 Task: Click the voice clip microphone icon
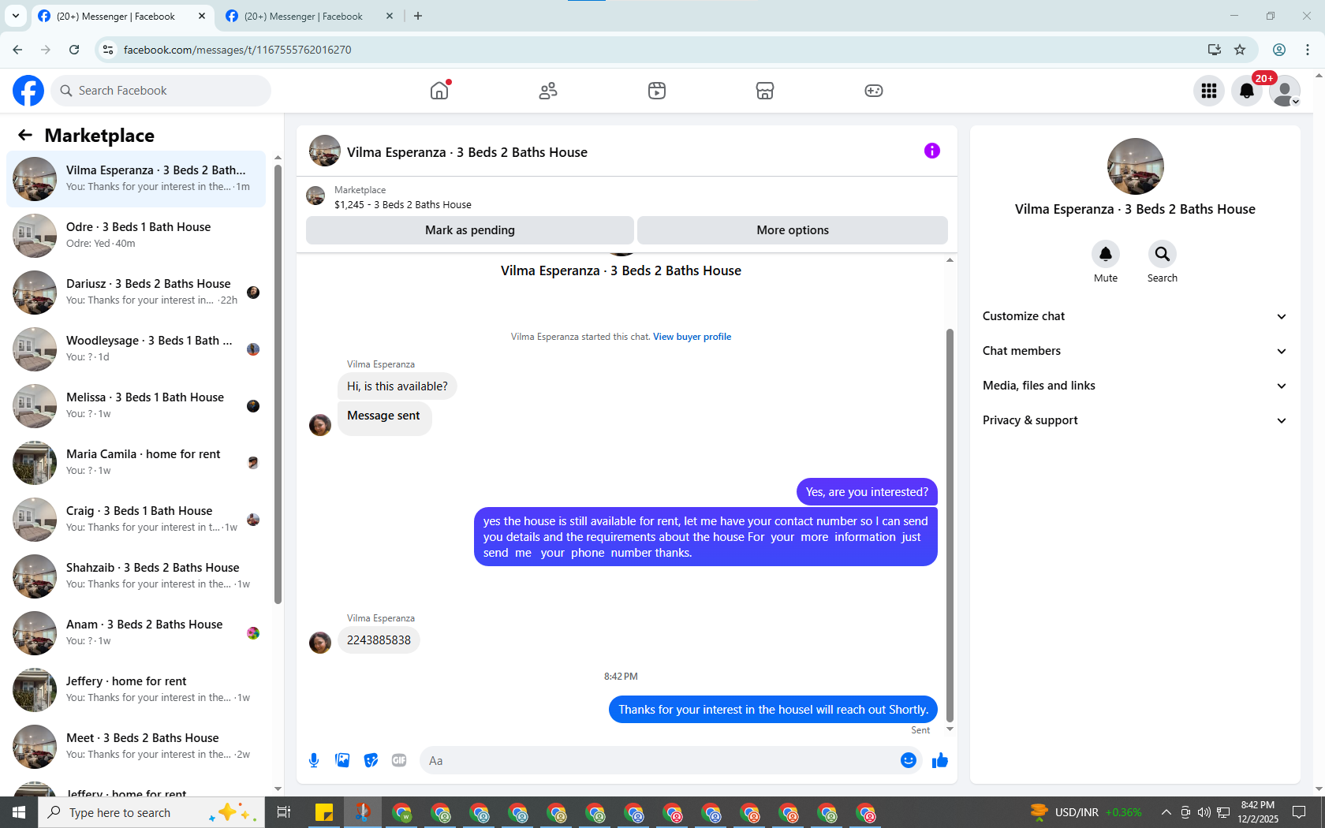(x=314, y=760)
